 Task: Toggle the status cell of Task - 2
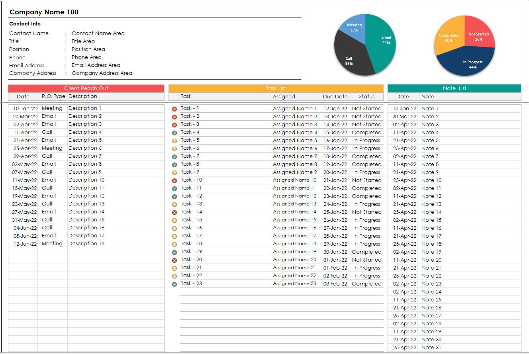tap(366, 116)
